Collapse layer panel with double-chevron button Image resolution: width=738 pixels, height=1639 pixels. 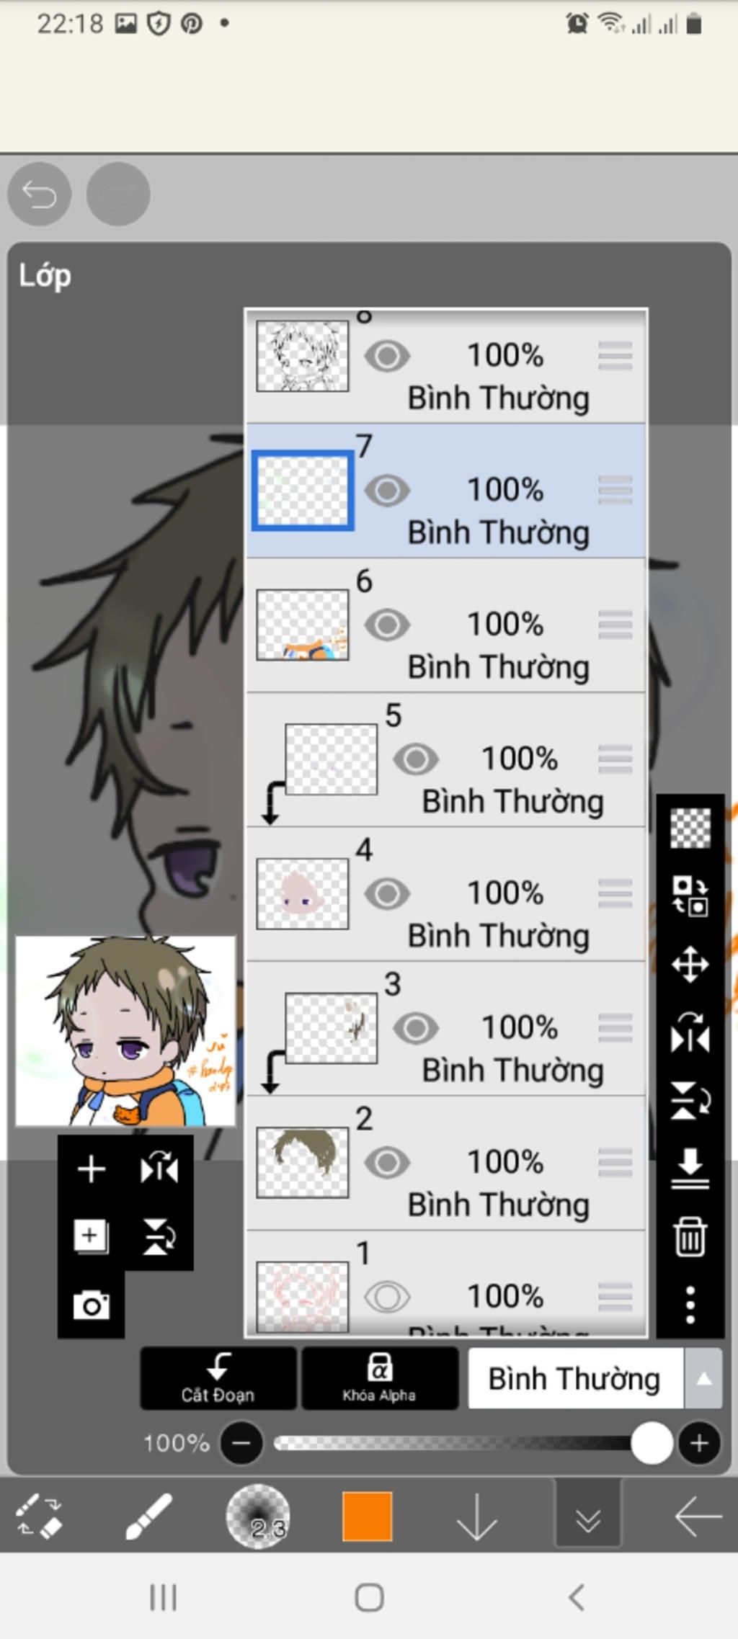click(x=588, y=1516)
